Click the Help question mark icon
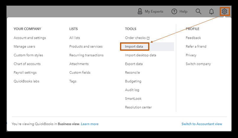 174,11
